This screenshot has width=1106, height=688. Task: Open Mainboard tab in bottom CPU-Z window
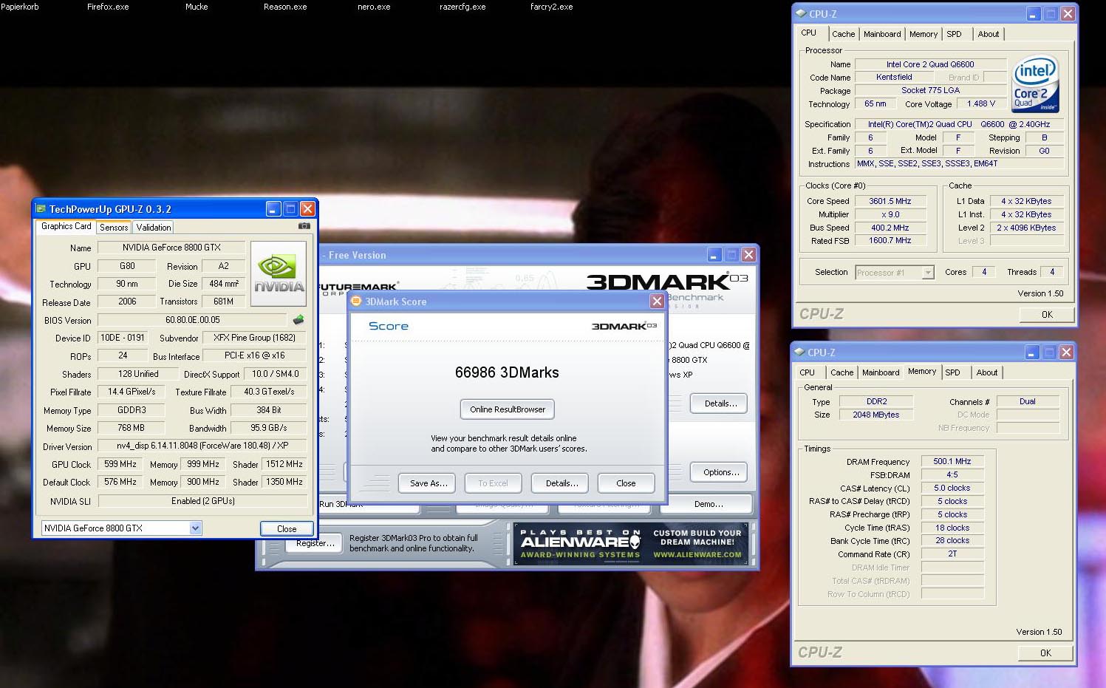pos(881,372)
